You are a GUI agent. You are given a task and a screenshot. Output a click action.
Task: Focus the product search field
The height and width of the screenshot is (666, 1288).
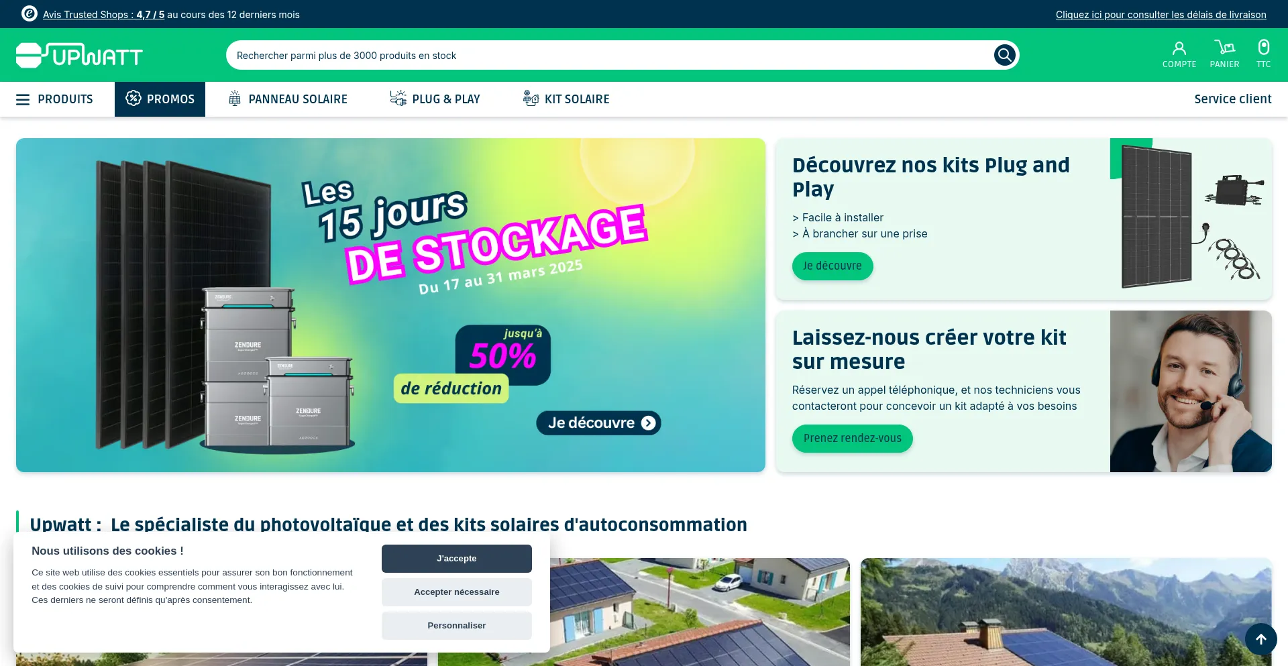[610, 55]
